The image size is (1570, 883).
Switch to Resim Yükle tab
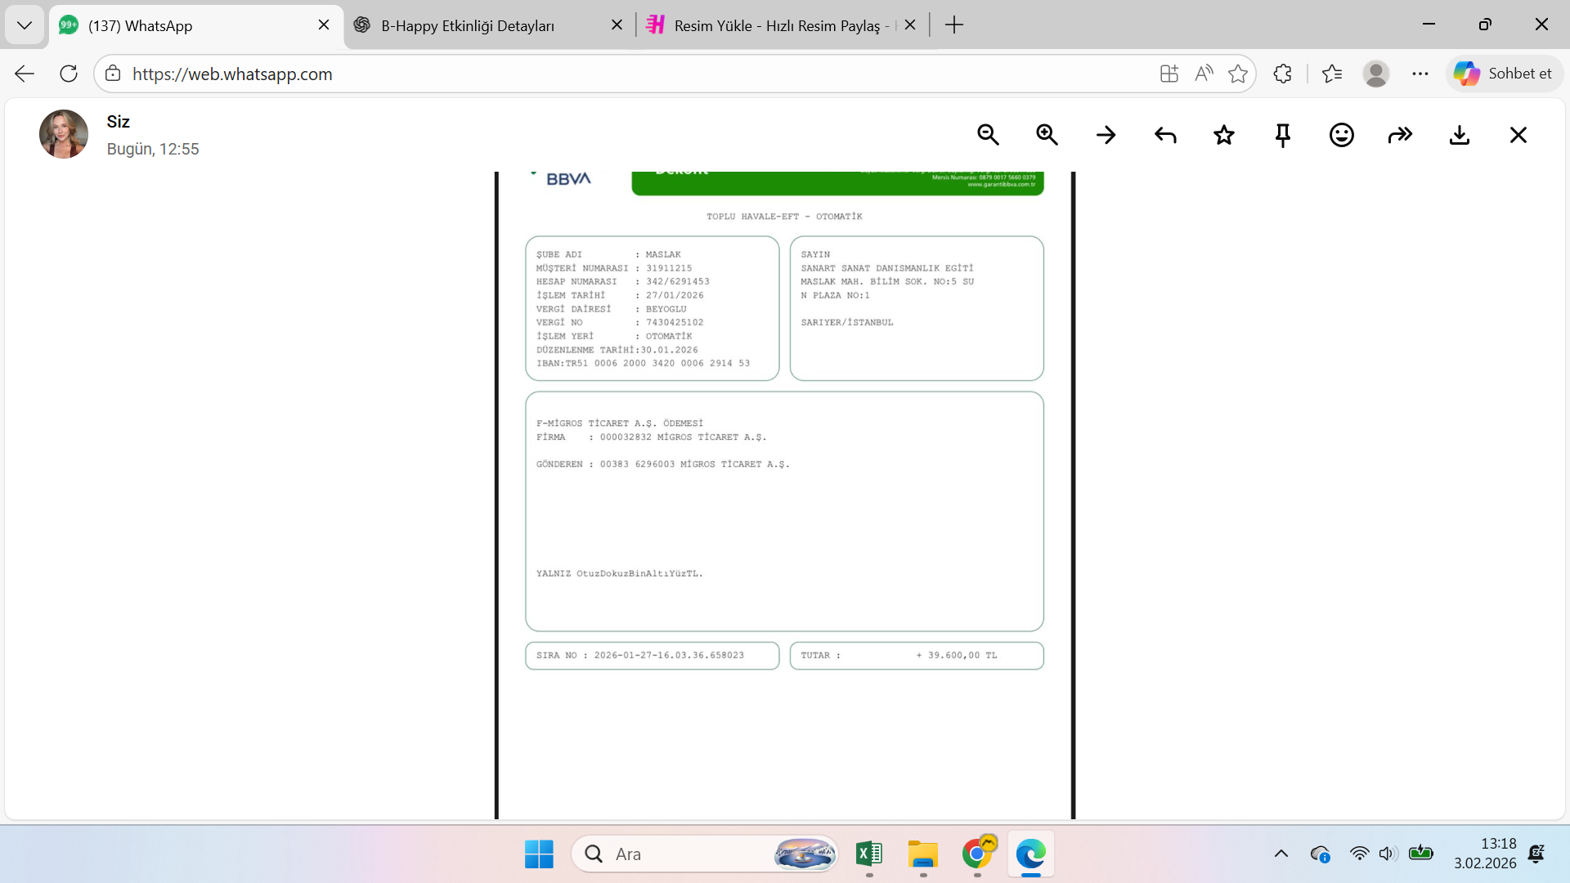(782, 25)
